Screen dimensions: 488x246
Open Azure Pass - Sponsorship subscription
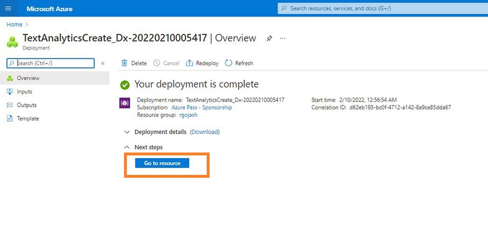coord(202,107)
